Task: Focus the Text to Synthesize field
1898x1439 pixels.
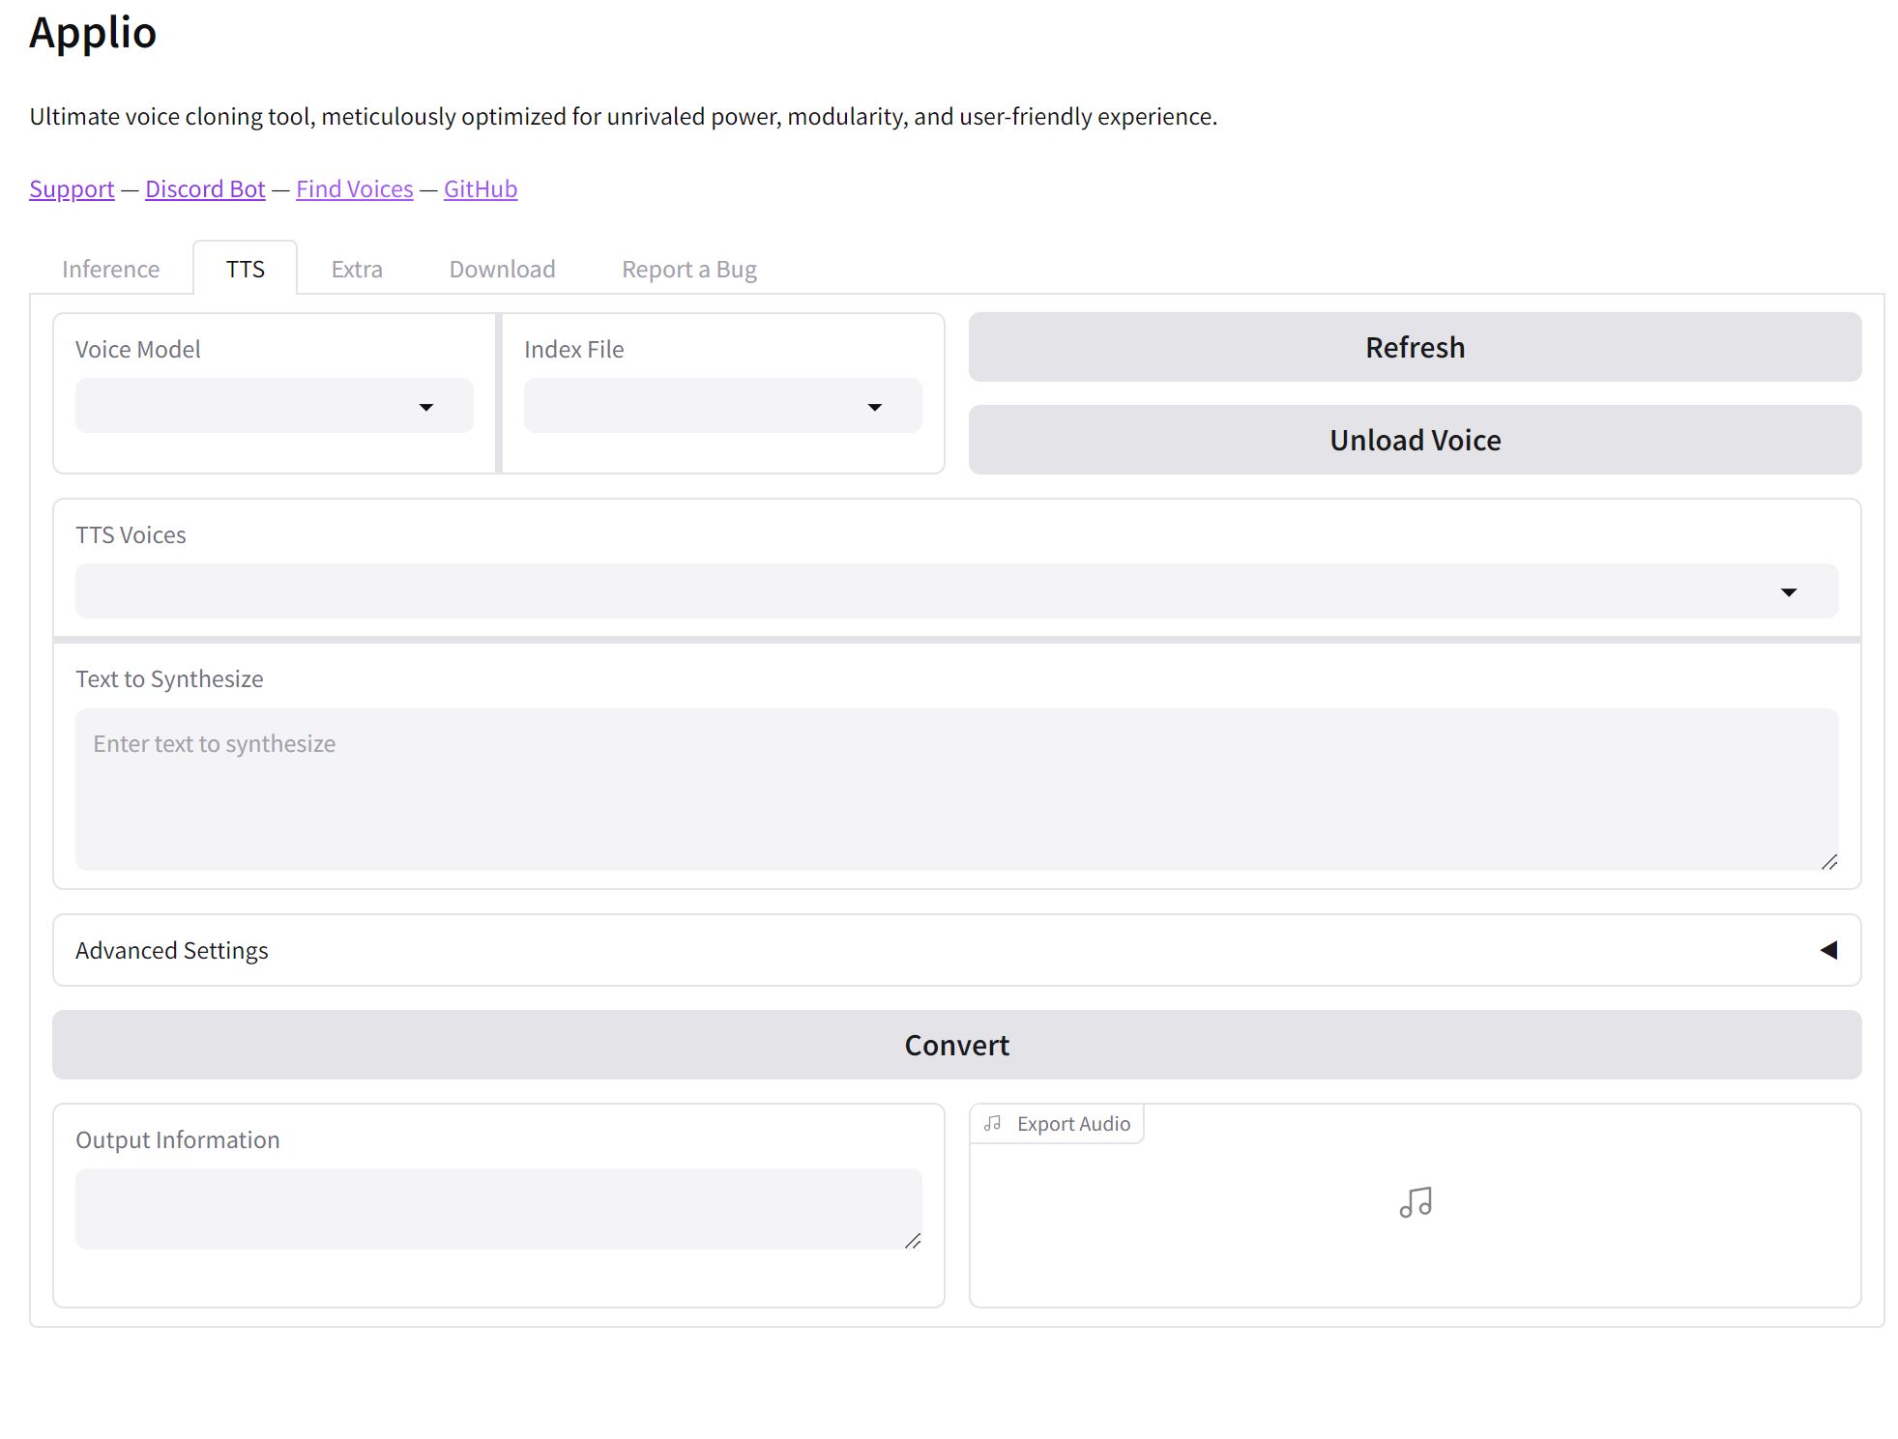Action: pos(956,790)
